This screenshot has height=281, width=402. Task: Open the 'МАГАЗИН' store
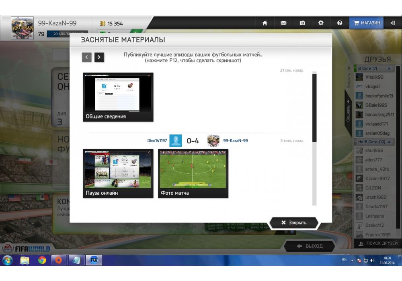(366, 23)
